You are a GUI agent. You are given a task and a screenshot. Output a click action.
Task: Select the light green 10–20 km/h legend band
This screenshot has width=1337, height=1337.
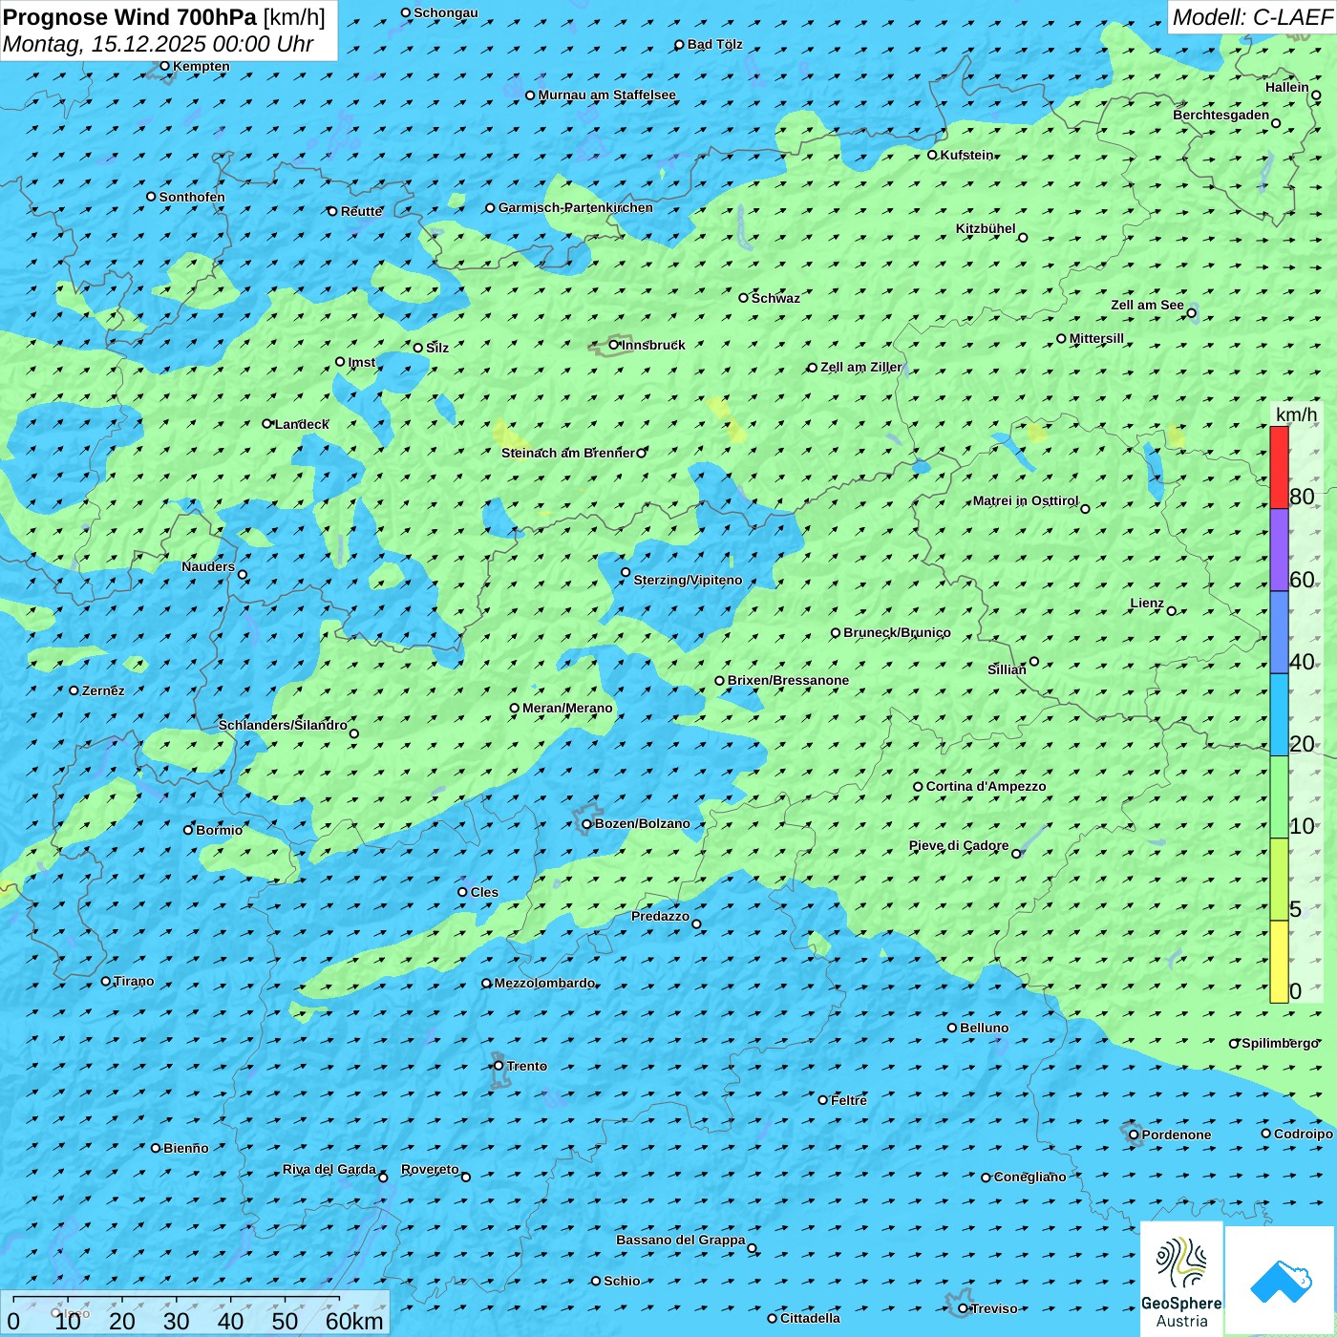coord(1279,796)
